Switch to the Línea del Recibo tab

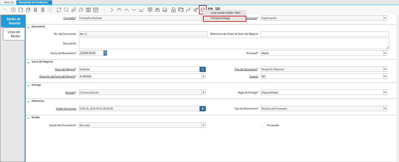pos(14,34)
